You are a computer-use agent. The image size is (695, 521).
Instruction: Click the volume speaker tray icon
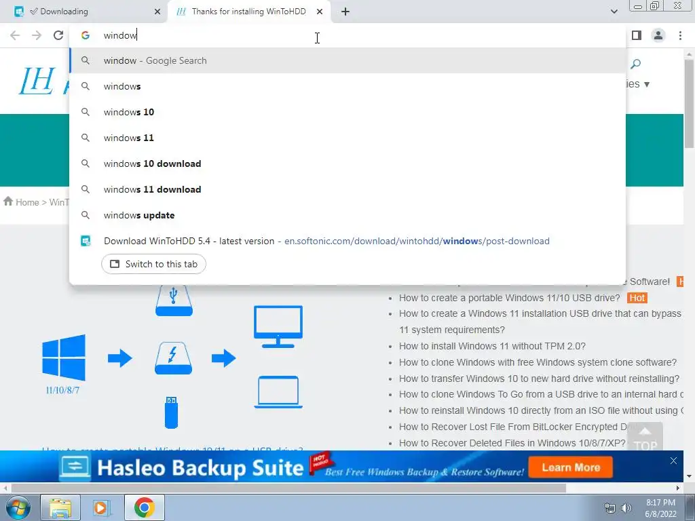coord(626,508)
